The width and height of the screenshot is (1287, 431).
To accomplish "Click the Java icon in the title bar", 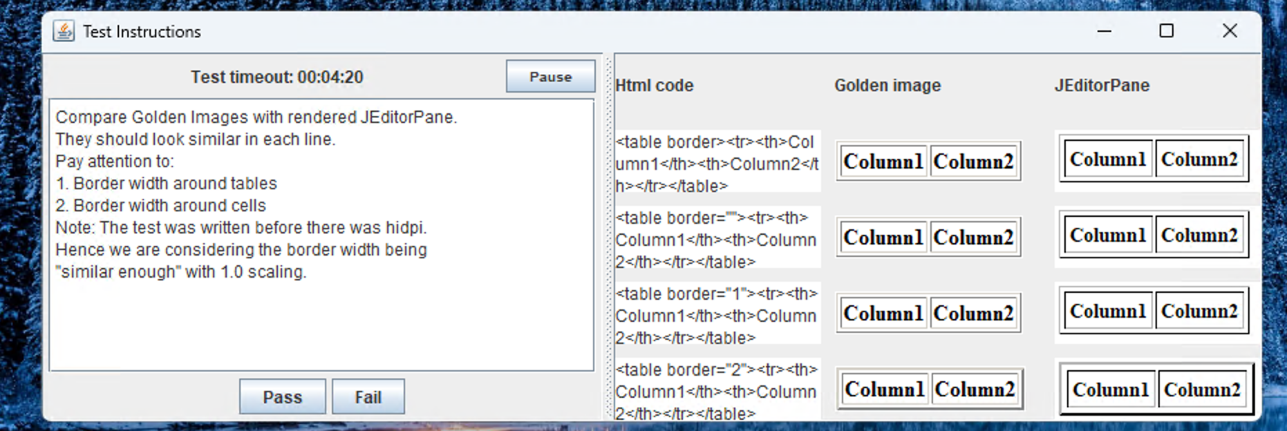I will coord(64,31).
